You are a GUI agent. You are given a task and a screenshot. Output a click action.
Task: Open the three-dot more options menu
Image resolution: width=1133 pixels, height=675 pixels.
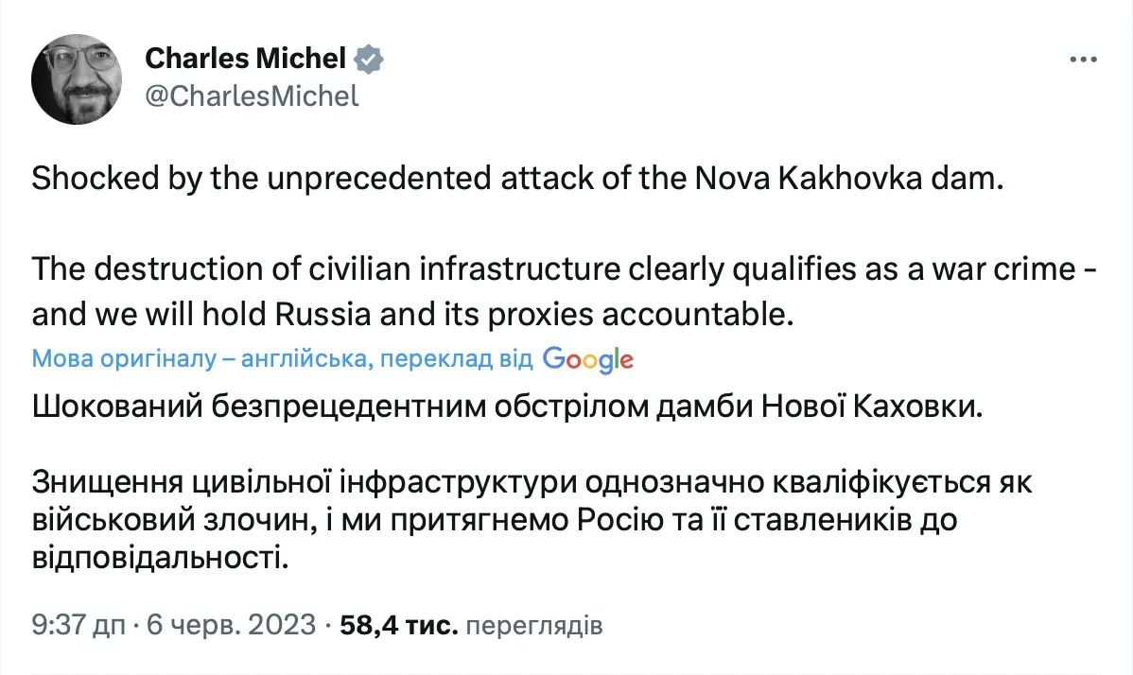click(1082, 60)
